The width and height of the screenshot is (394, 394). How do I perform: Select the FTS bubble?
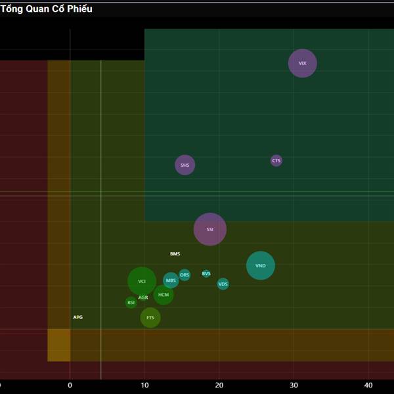150,318
